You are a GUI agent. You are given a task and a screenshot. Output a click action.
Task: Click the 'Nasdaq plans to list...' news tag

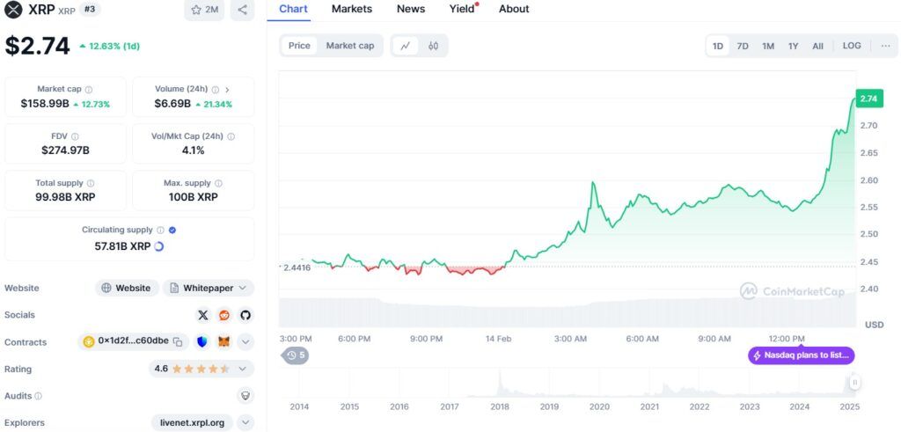click(x=802, y=355)
